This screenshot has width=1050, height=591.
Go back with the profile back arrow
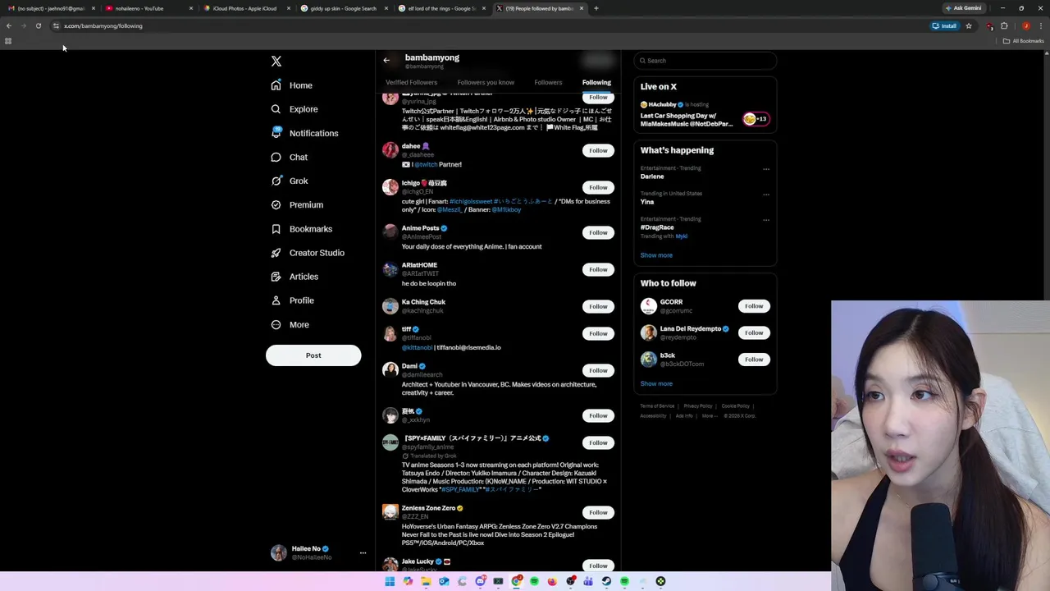(x=386, y=60)
